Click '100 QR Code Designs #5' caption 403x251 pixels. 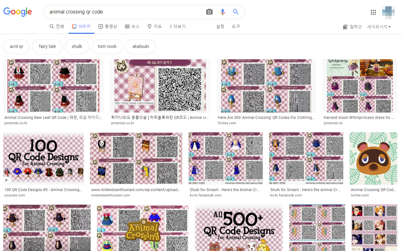click(43, 190)
